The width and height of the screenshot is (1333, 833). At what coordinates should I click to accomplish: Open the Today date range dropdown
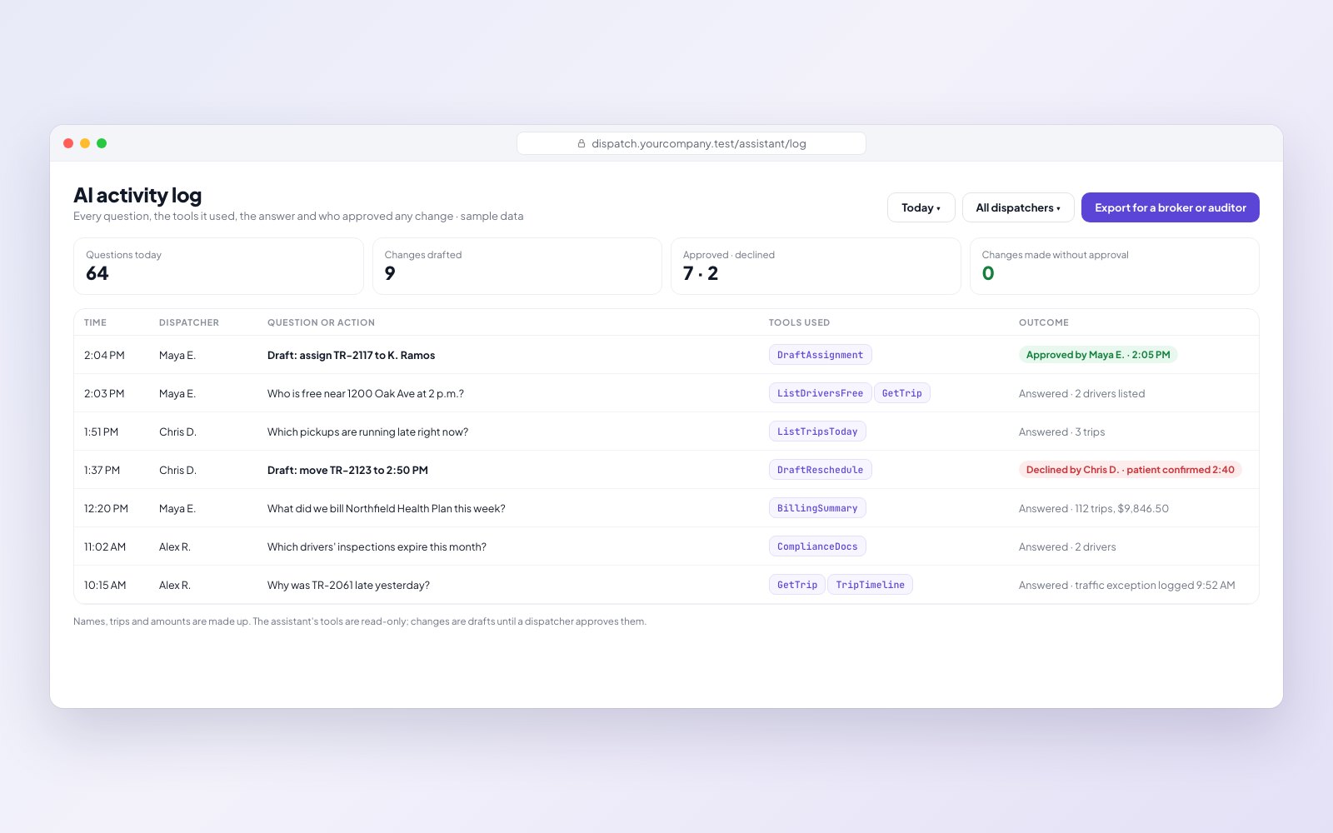click(x=921, y=207)
